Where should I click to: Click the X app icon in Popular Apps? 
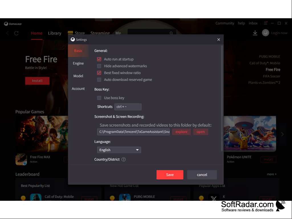click(214, 197)
